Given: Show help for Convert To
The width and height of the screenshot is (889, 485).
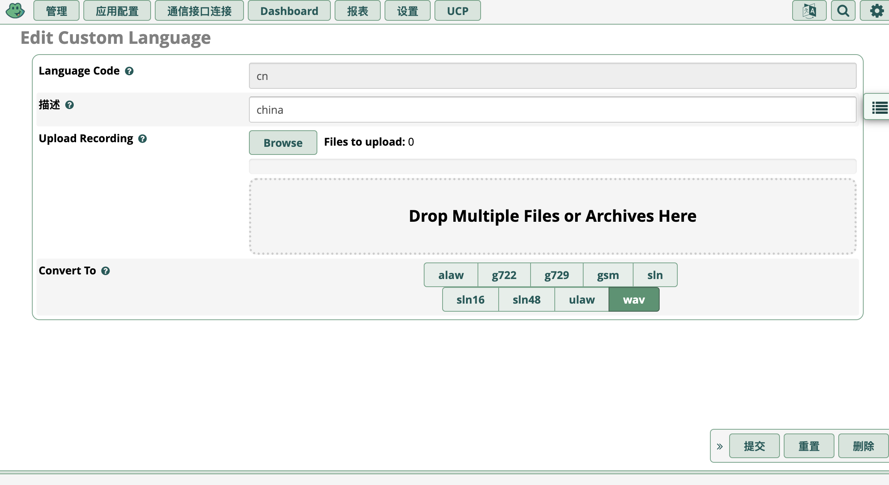Looking at the screenshot, I should [x=106, y=271].
